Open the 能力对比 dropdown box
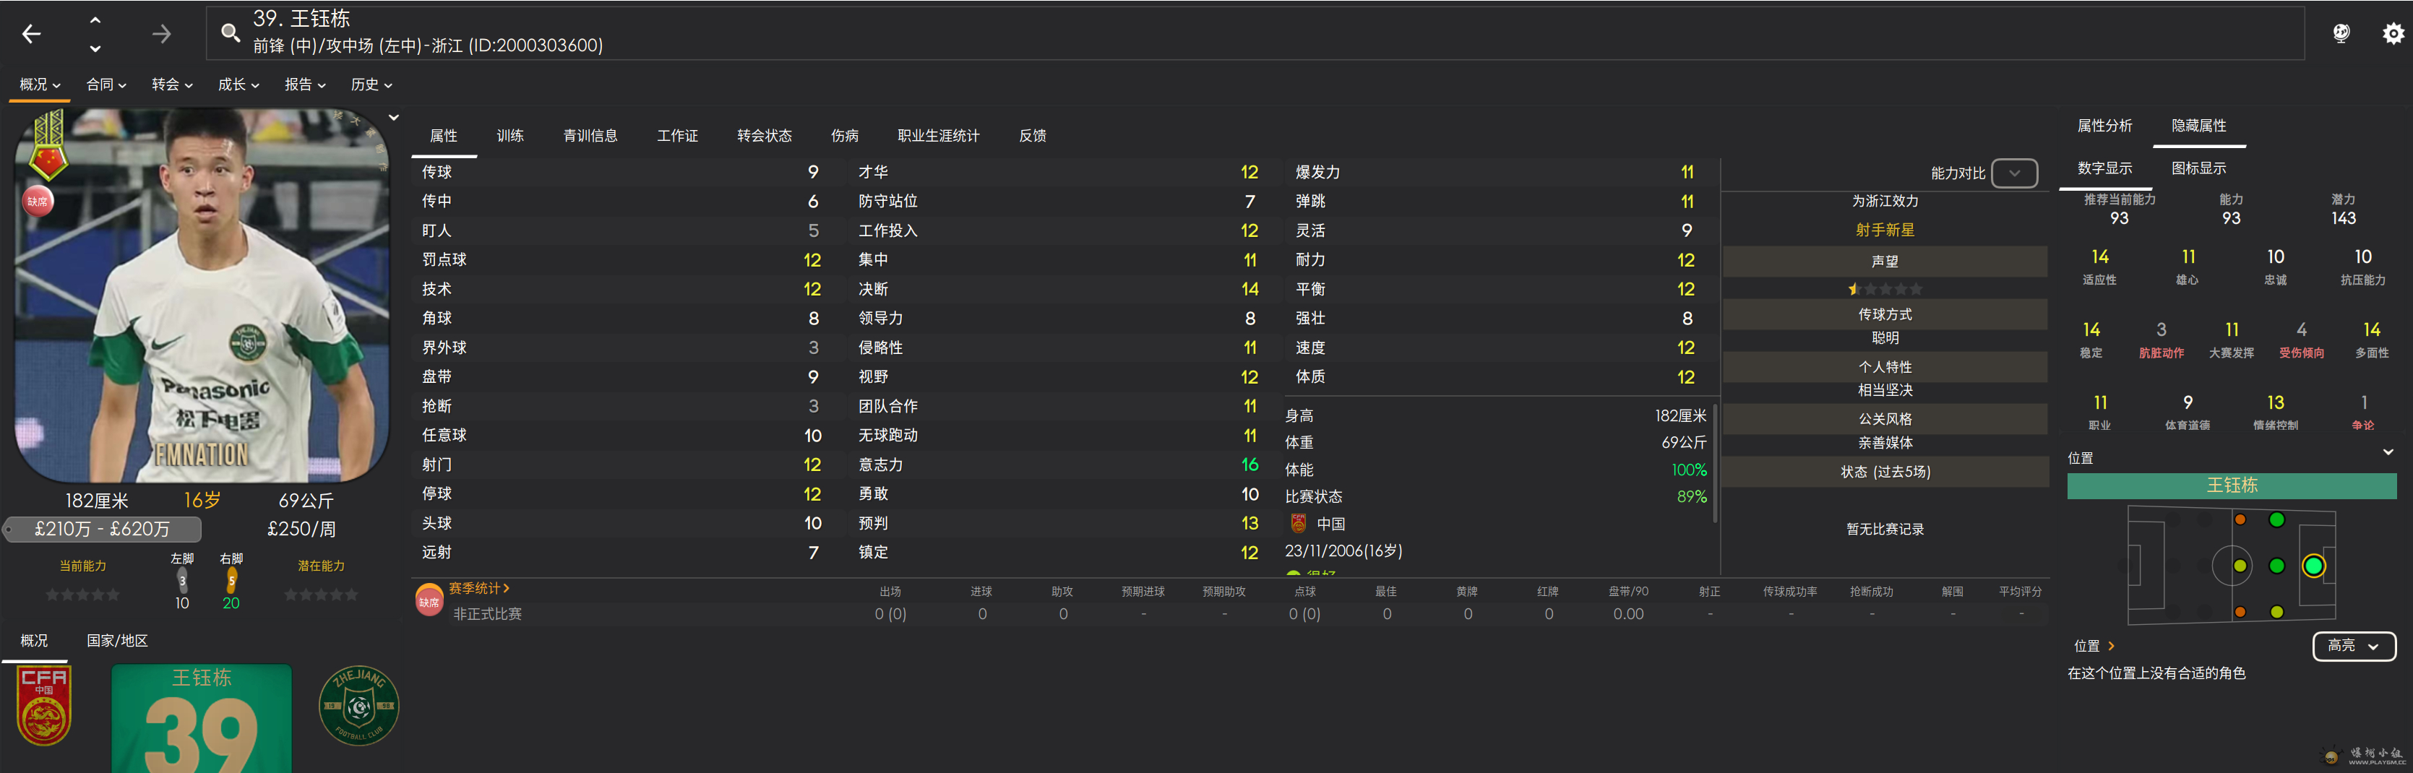This screenshot has width=2413, height=773. [x=2014, y=173]
